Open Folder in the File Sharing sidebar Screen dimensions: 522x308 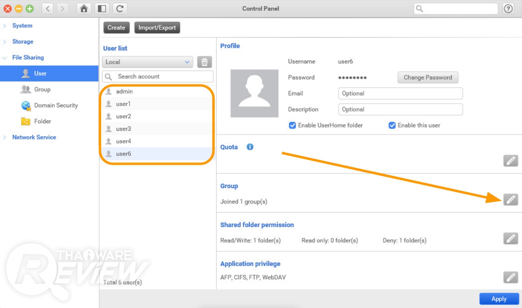coord(43,121)
